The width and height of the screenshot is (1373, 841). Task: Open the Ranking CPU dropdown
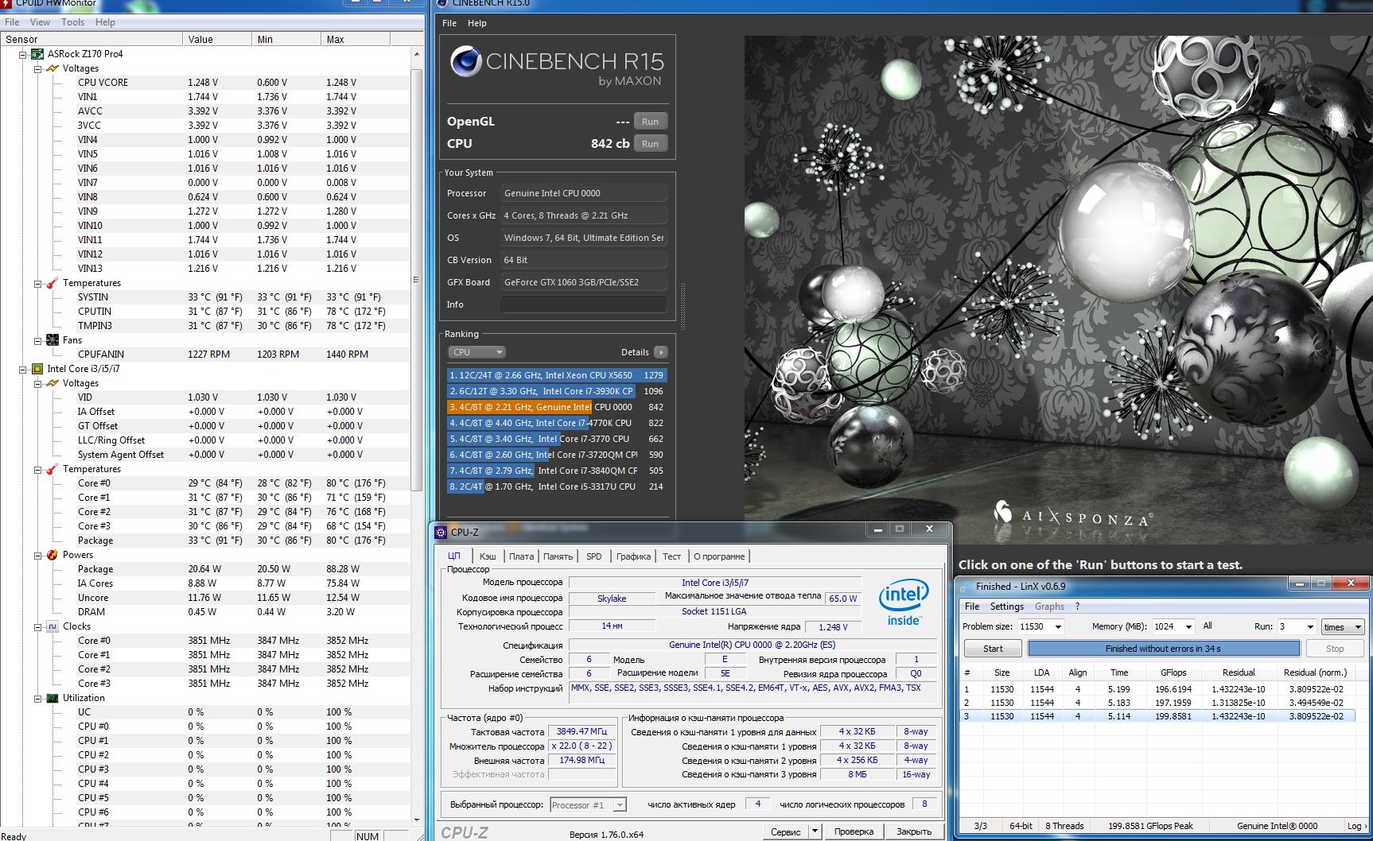tap(477, 352)
